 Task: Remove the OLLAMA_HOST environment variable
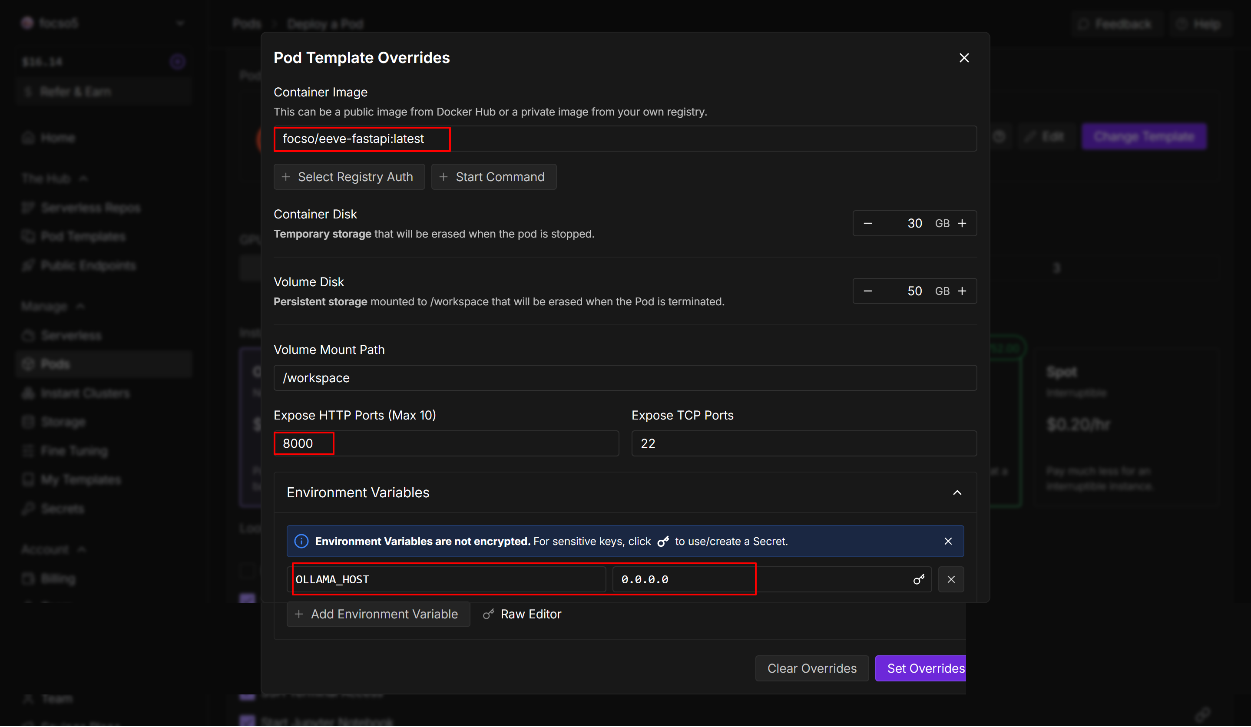(951, 579)
